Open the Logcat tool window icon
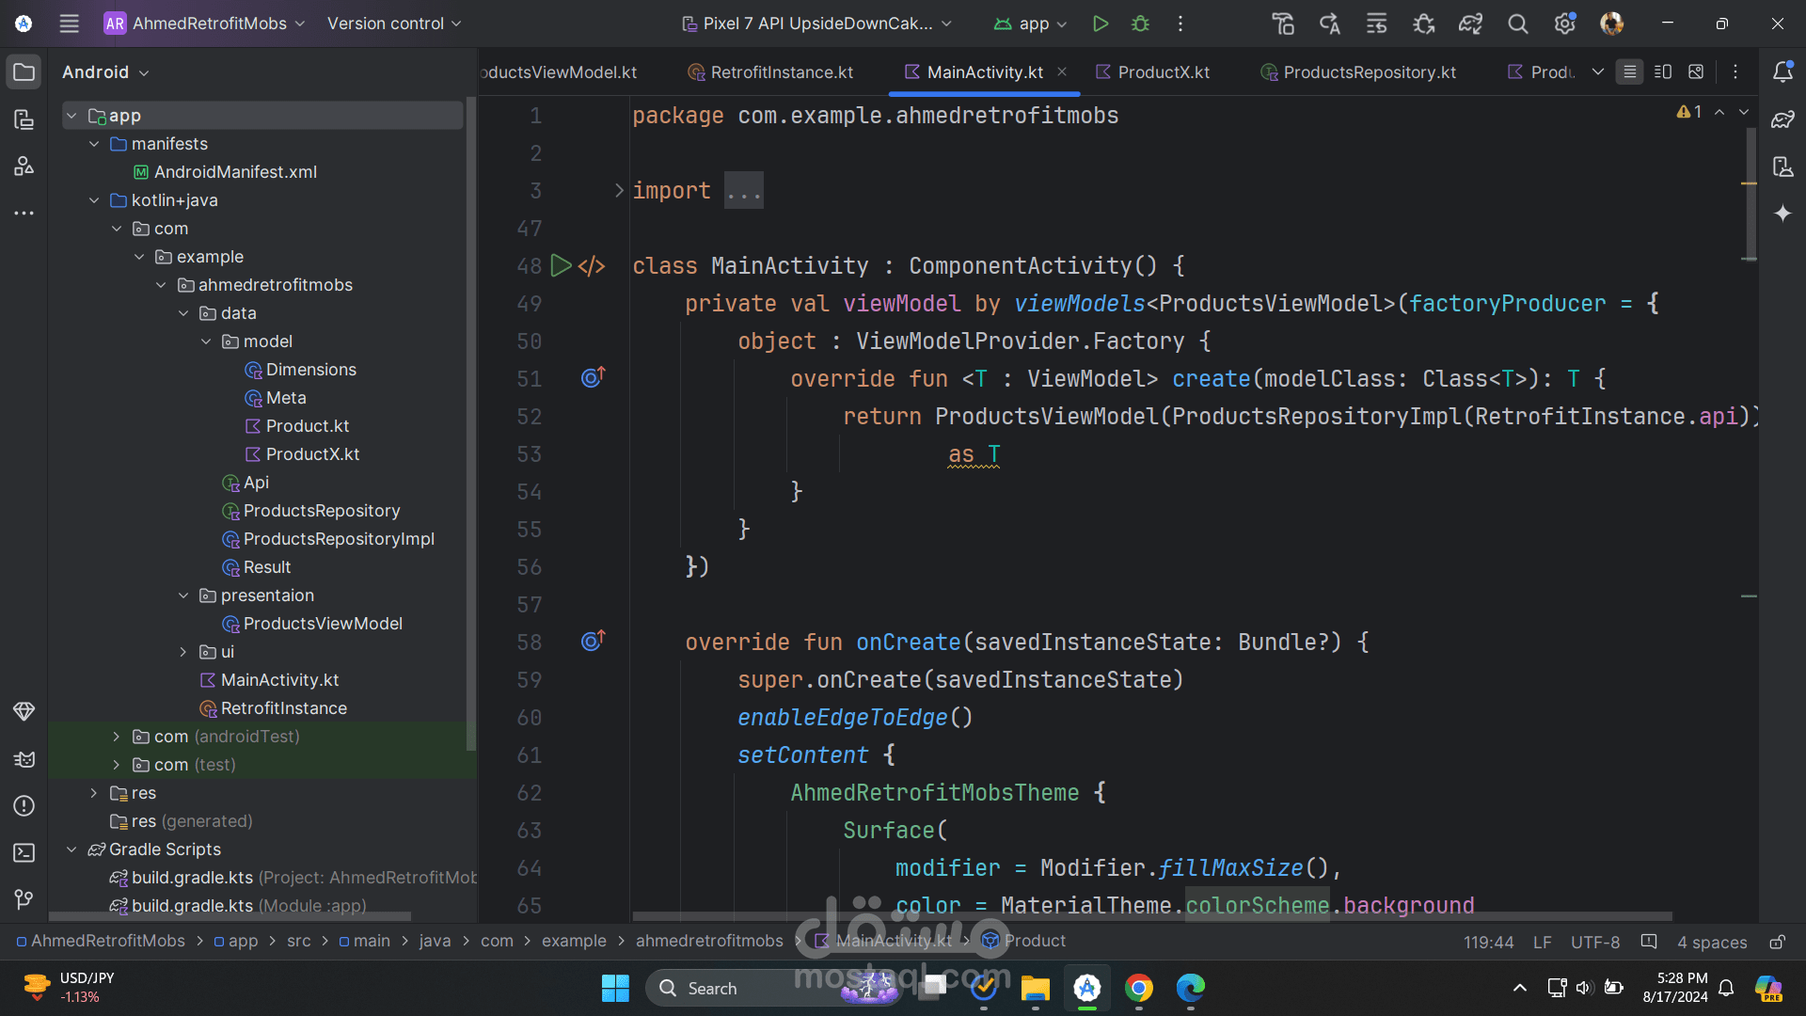Screen dimensions: 1806x1016 tap(24, 759)
